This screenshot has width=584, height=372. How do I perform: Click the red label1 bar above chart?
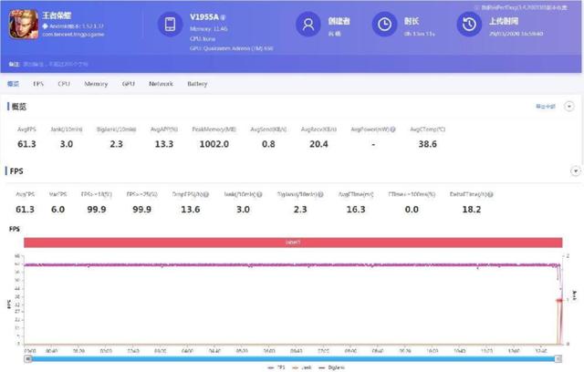click(x=293, y=243)
